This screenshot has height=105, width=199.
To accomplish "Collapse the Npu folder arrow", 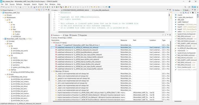I will click(x=10, y=29).
